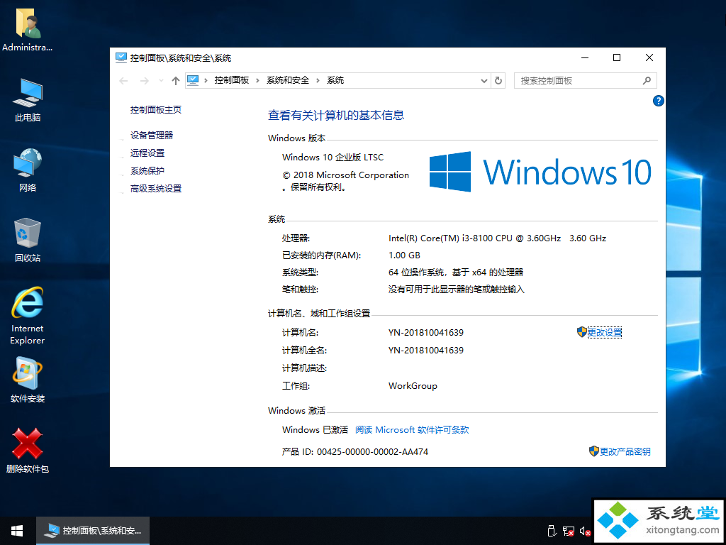Click 更改设置 link
The image size is (726, 545).
click(604, 332)
